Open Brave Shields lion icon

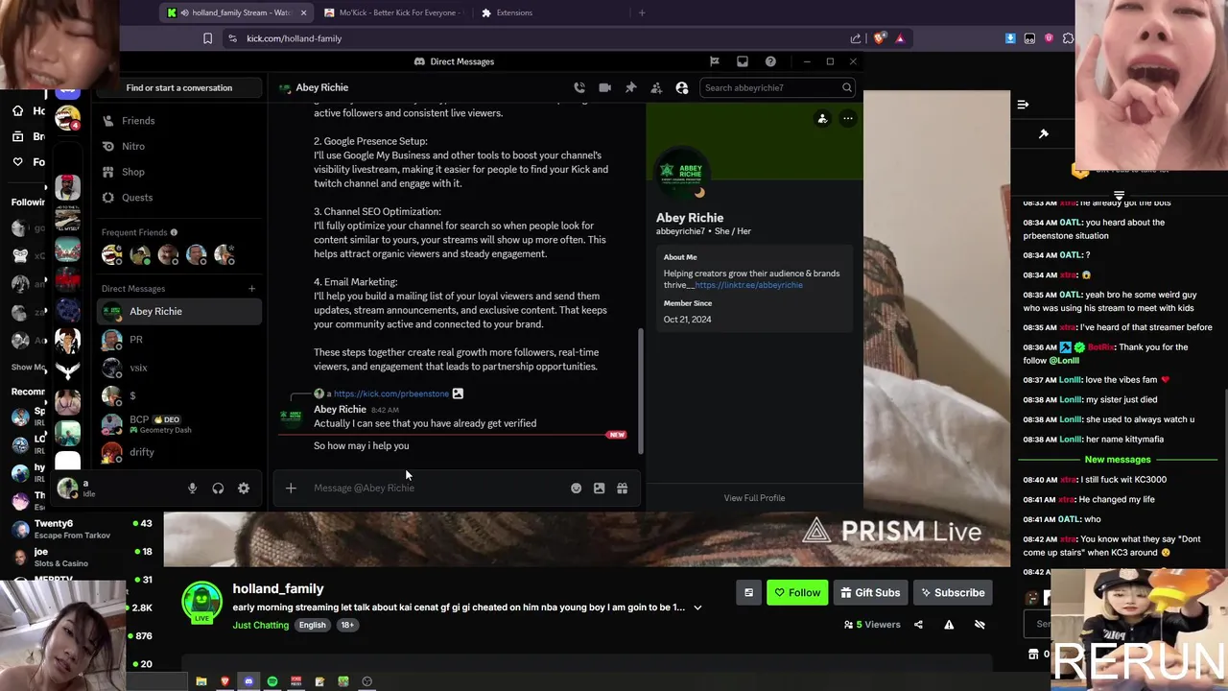[x=879, y=38]
